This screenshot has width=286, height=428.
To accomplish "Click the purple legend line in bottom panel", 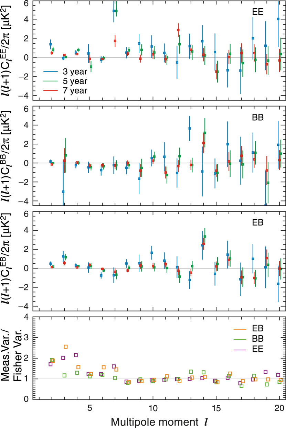I will coord(240,350).
